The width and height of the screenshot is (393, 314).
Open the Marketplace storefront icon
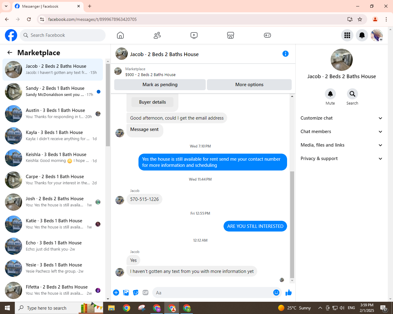[231, 35]
